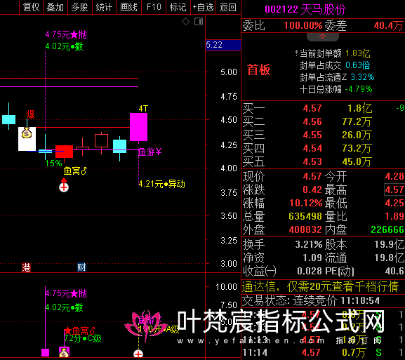405x360 pixels.
Task: Add the stock via the +自选 button
Action: (x=203, y=7)
